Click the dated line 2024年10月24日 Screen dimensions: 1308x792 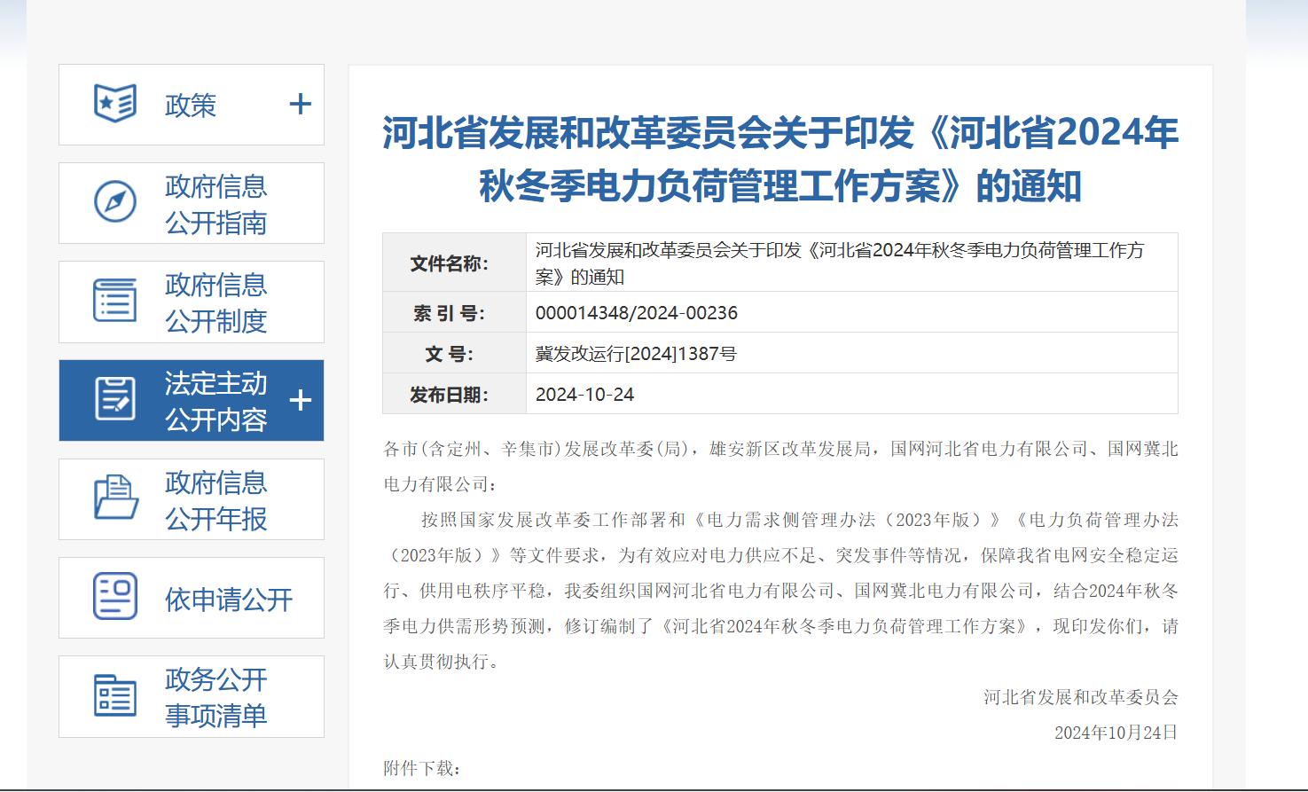pos(1116,733)
